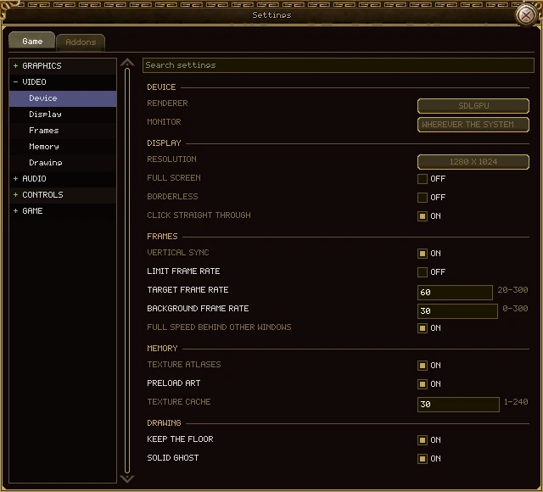
Task: Disable Preload Art checkbox
Action: click(x=423, y=384)
